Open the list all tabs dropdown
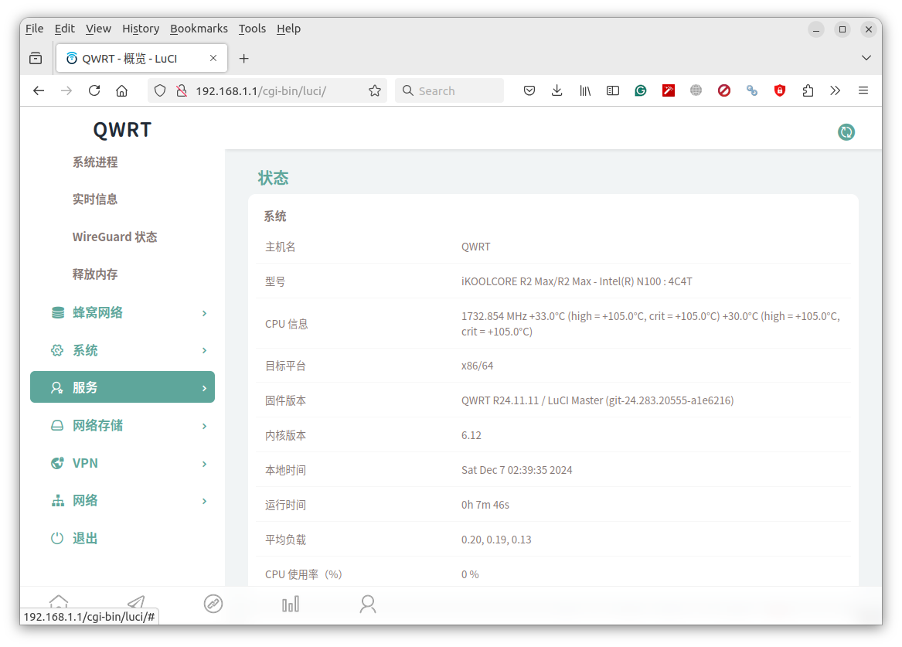 coord(866,58)
